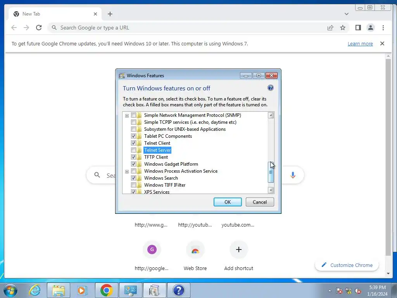The image size is (397, 298).
Task: Check Subsystem for UNIX-based Applications
Action: [x=133, y=129]
